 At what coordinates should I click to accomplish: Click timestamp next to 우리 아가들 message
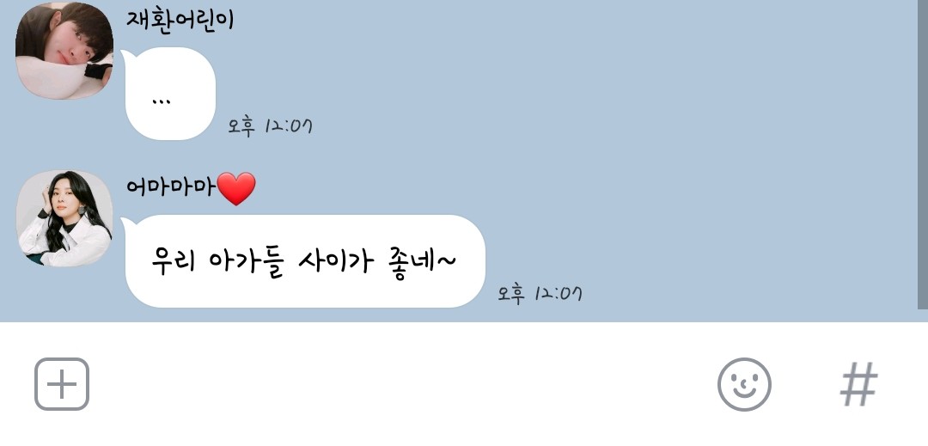pyautogui.click(x=540, y=293)
